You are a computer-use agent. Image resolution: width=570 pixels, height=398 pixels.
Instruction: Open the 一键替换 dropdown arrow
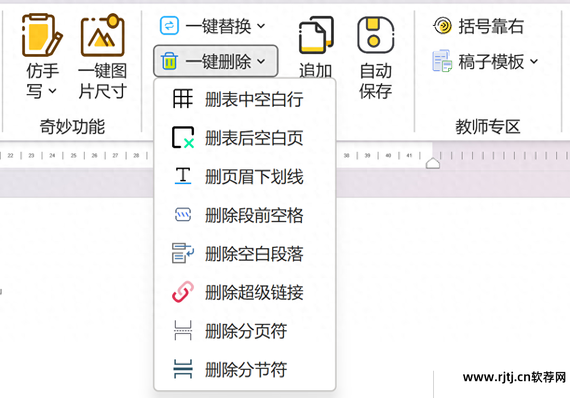pyautogui.click(x=261, y=26)
